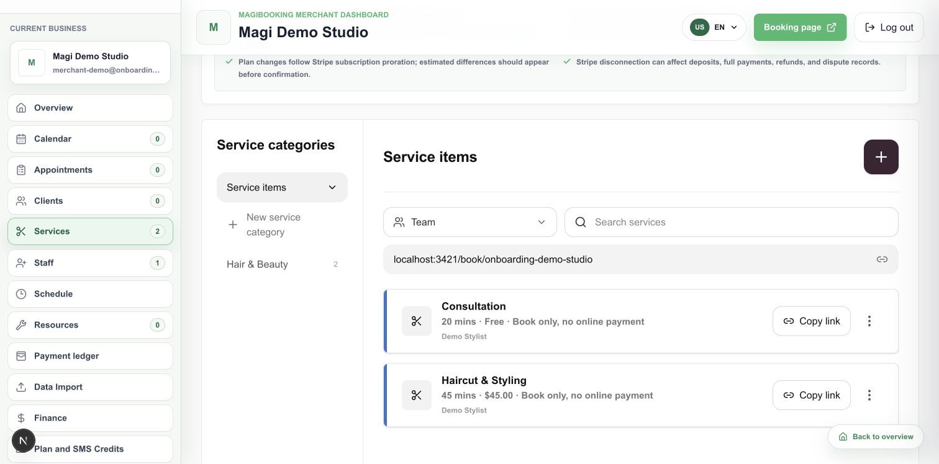
Task: Click the Consultation service title
Action: 474,306
